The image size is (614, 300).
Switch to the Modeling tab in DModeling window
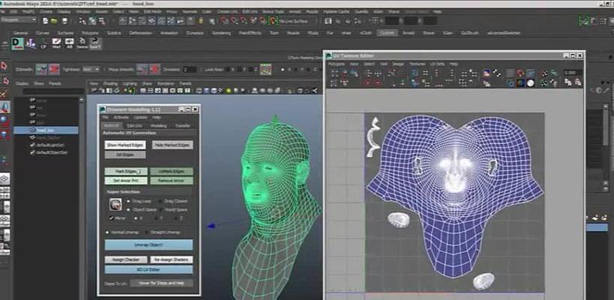pyautogui.click(x=159, y=126)
